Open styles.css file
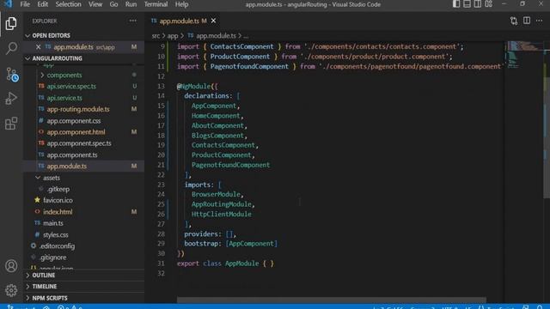 tap(55, 234)
